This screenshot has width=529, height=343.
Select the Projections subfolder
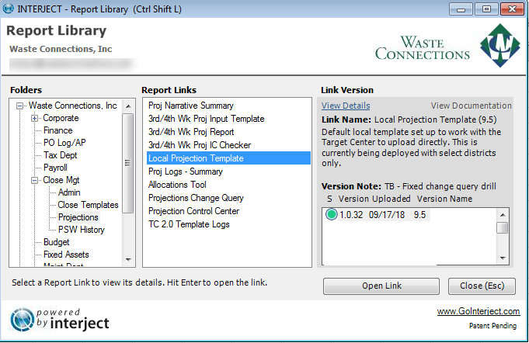click(x=78, y=217)
